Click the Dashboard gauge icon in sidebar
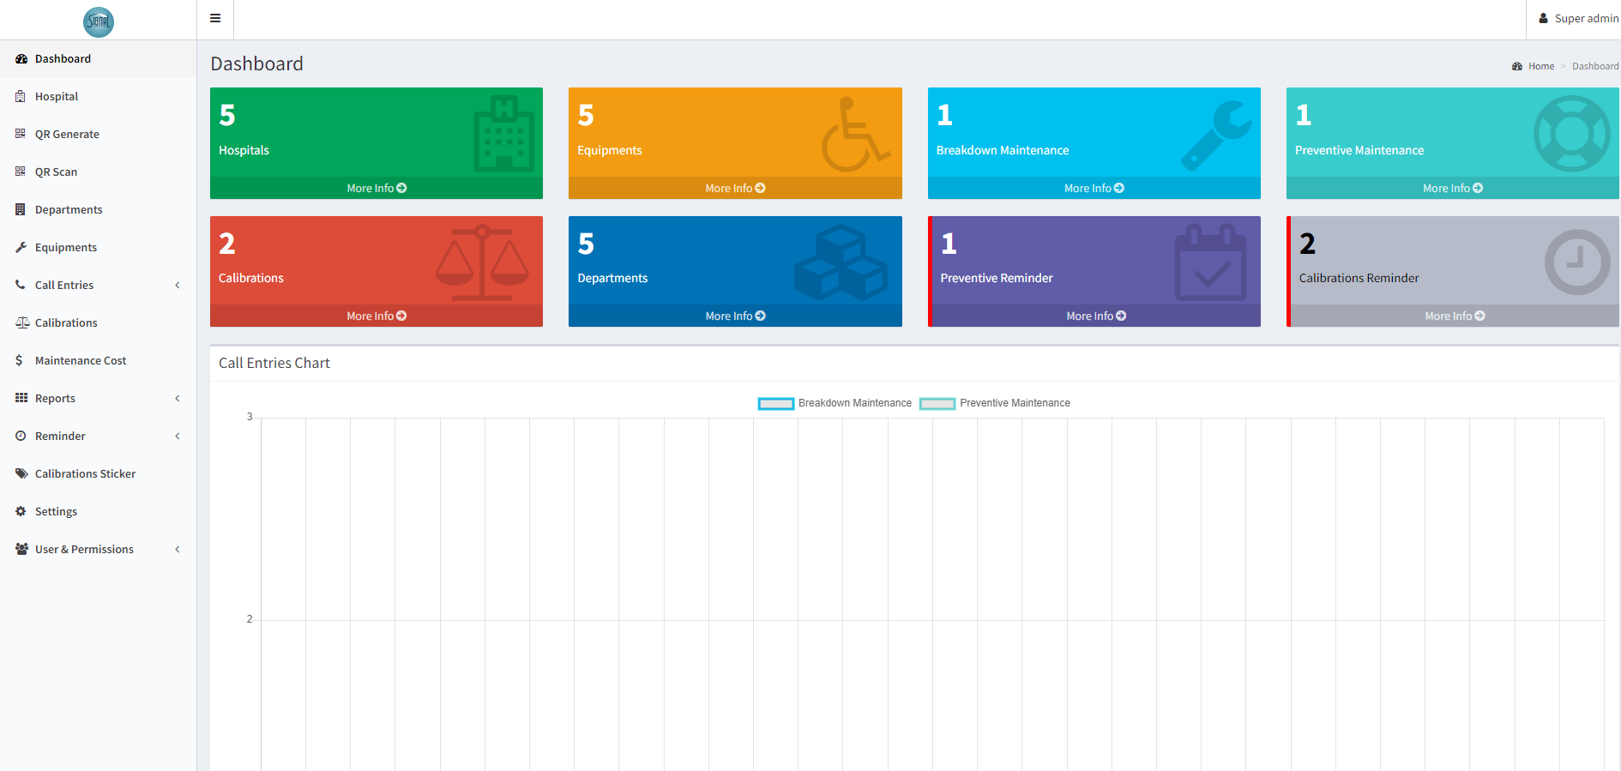Screen dimensions: 1621x771 (21, 59)
